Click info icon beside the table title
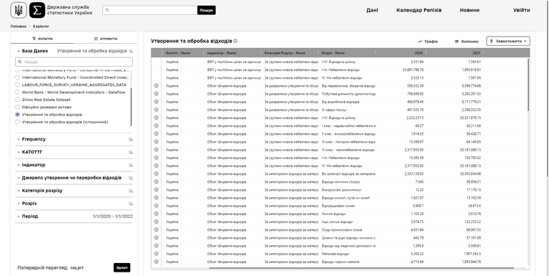This screenshot has width=549, height=276. pyautogui.click(x=235, y=41)
